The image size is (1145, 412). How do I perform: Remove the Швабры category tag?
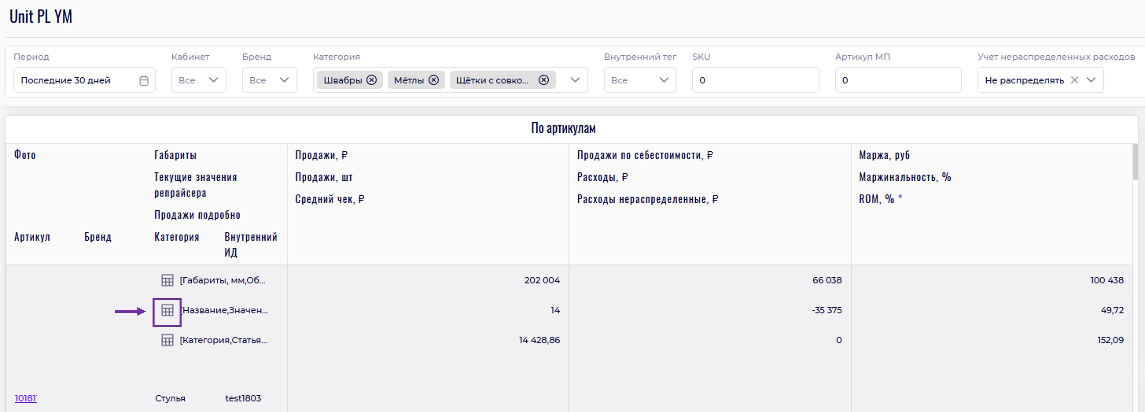point(372,80)
